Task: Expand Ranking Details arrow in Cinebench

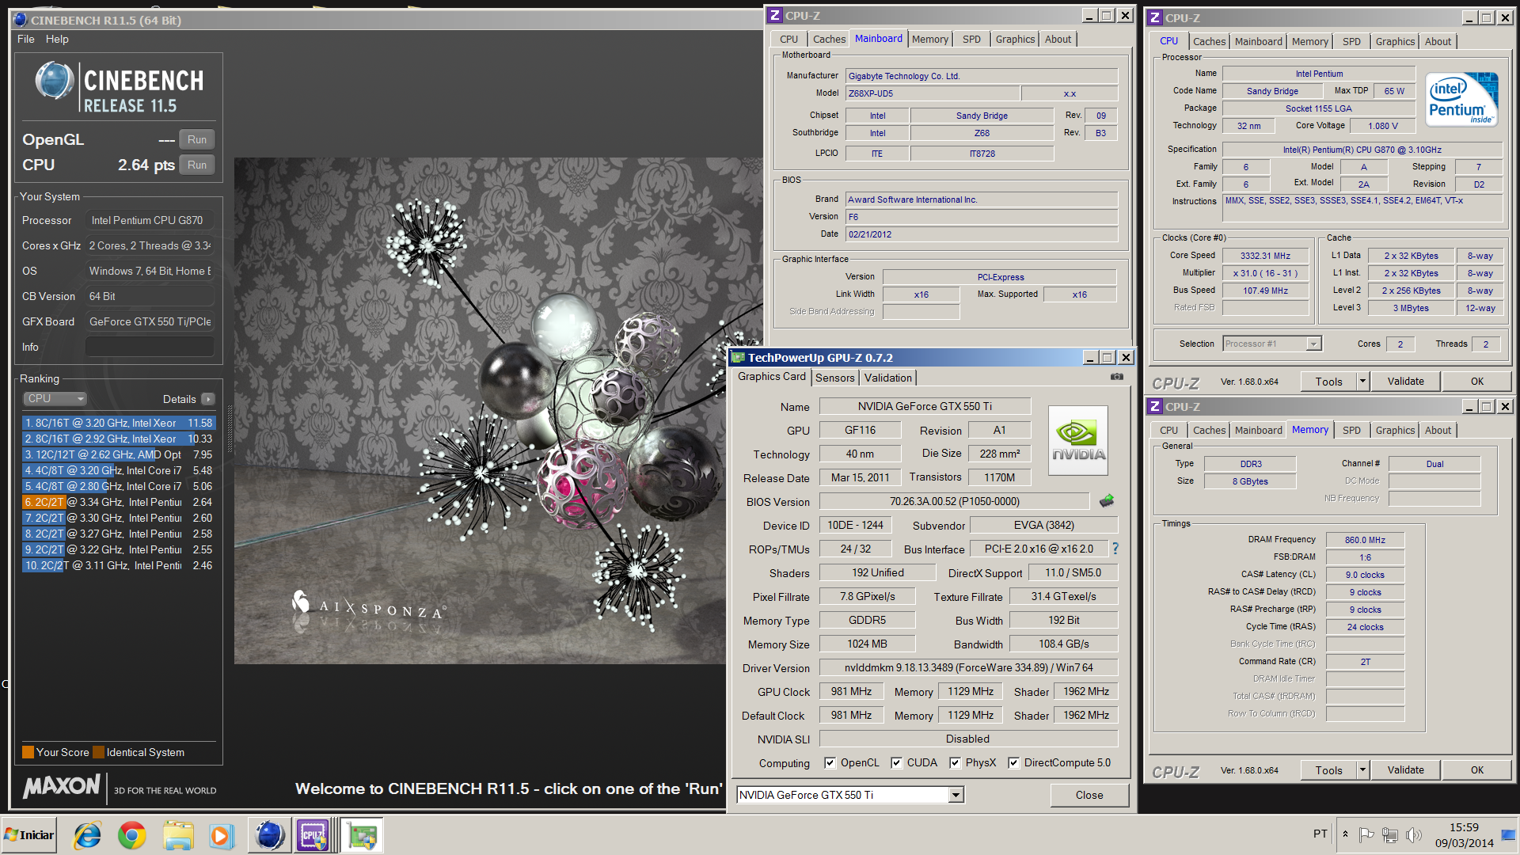Action: [208, 399]
